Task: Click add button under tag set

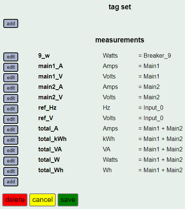Action: coord(11,23)
